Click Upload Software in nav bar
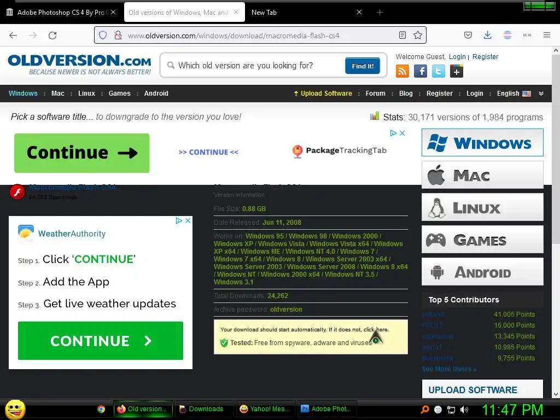The width and height of the screenshot is (560, 420). [323, 94]
